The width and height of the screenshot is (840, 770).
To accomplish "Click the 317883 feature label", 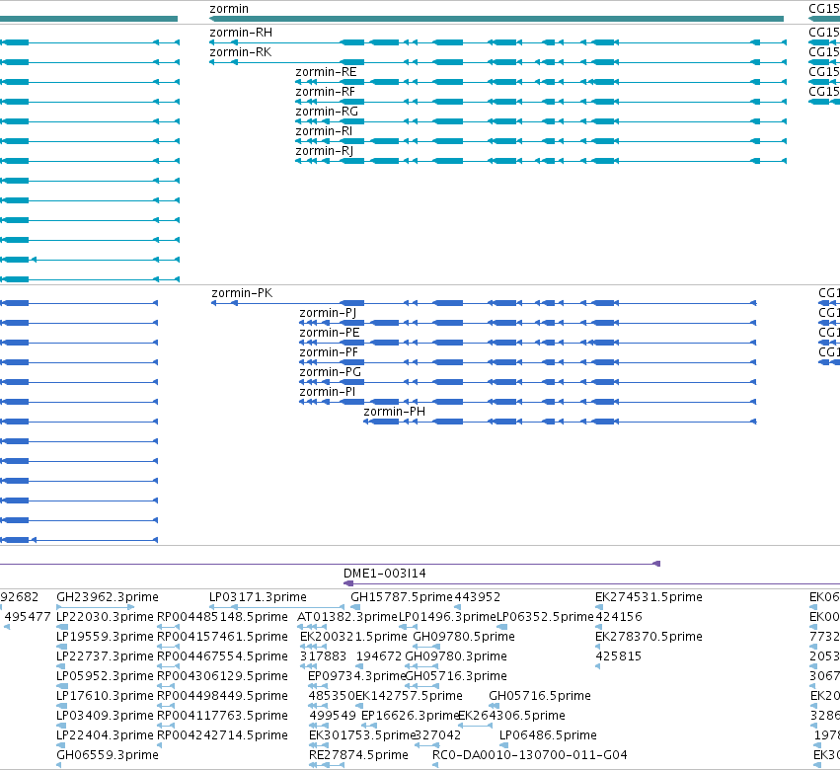I will click(x=323, y=656).
